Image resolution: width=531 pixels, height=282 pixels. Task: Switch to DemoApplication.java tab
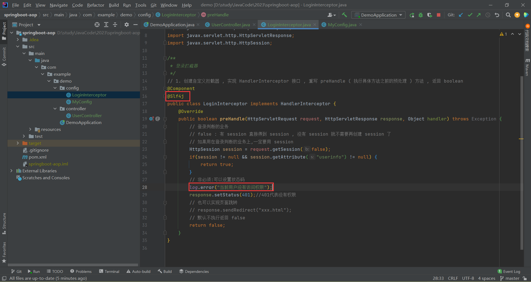pyautogui.click(x=172, y=25)
